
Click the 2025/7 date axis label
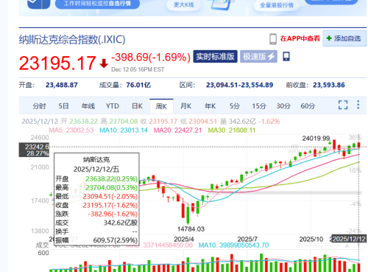coord(247,239)
